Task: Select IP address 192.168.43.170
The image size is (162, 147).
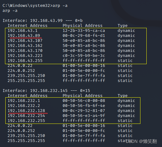Action: 25,51
